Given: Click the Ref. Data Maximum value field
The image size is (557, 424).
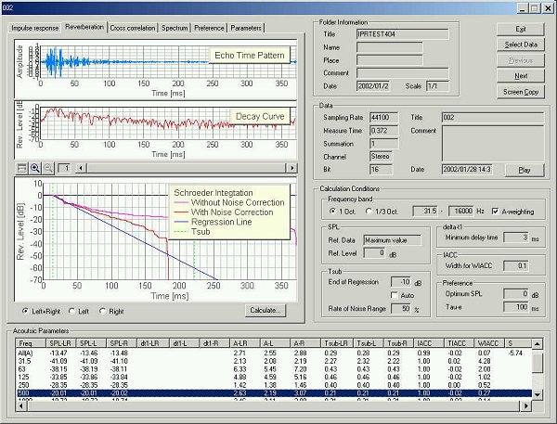Looking at the screenshot, I should click(392, 240).
